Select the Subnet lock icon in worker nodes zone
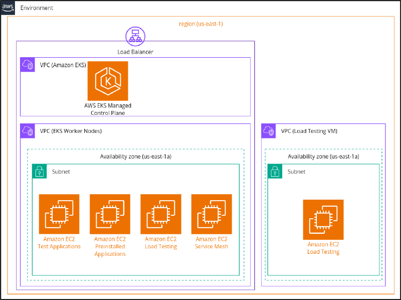Image resolution: width=401 pixels, height=300 pixels. [x=39, y=172]
